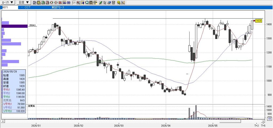Viewport: 273px width, 128px height.
Task: Click the toolbar icon showing numeral 5
Action: (35, 3)
